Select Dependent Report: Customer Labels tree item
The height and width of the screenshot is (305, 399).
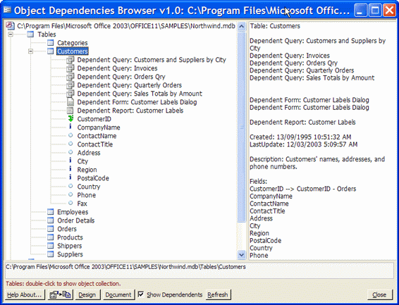(x=130, y=111)
